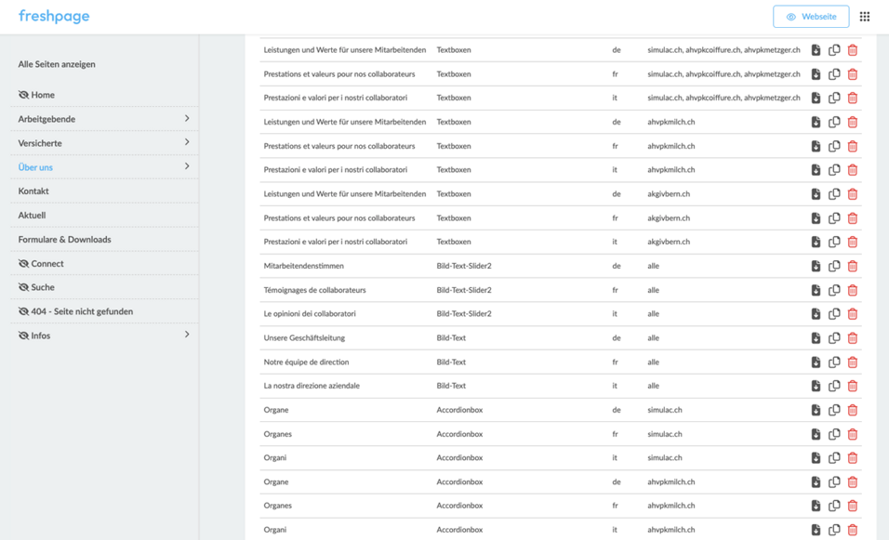Click the export icon for Notre équipe de direction
The width and height of the screenshot is (889, 540).
point(816,362)
